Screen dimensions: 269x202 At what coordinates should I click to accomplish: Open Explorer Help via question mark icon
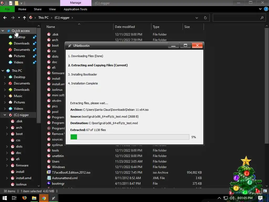tap(266, 9)
